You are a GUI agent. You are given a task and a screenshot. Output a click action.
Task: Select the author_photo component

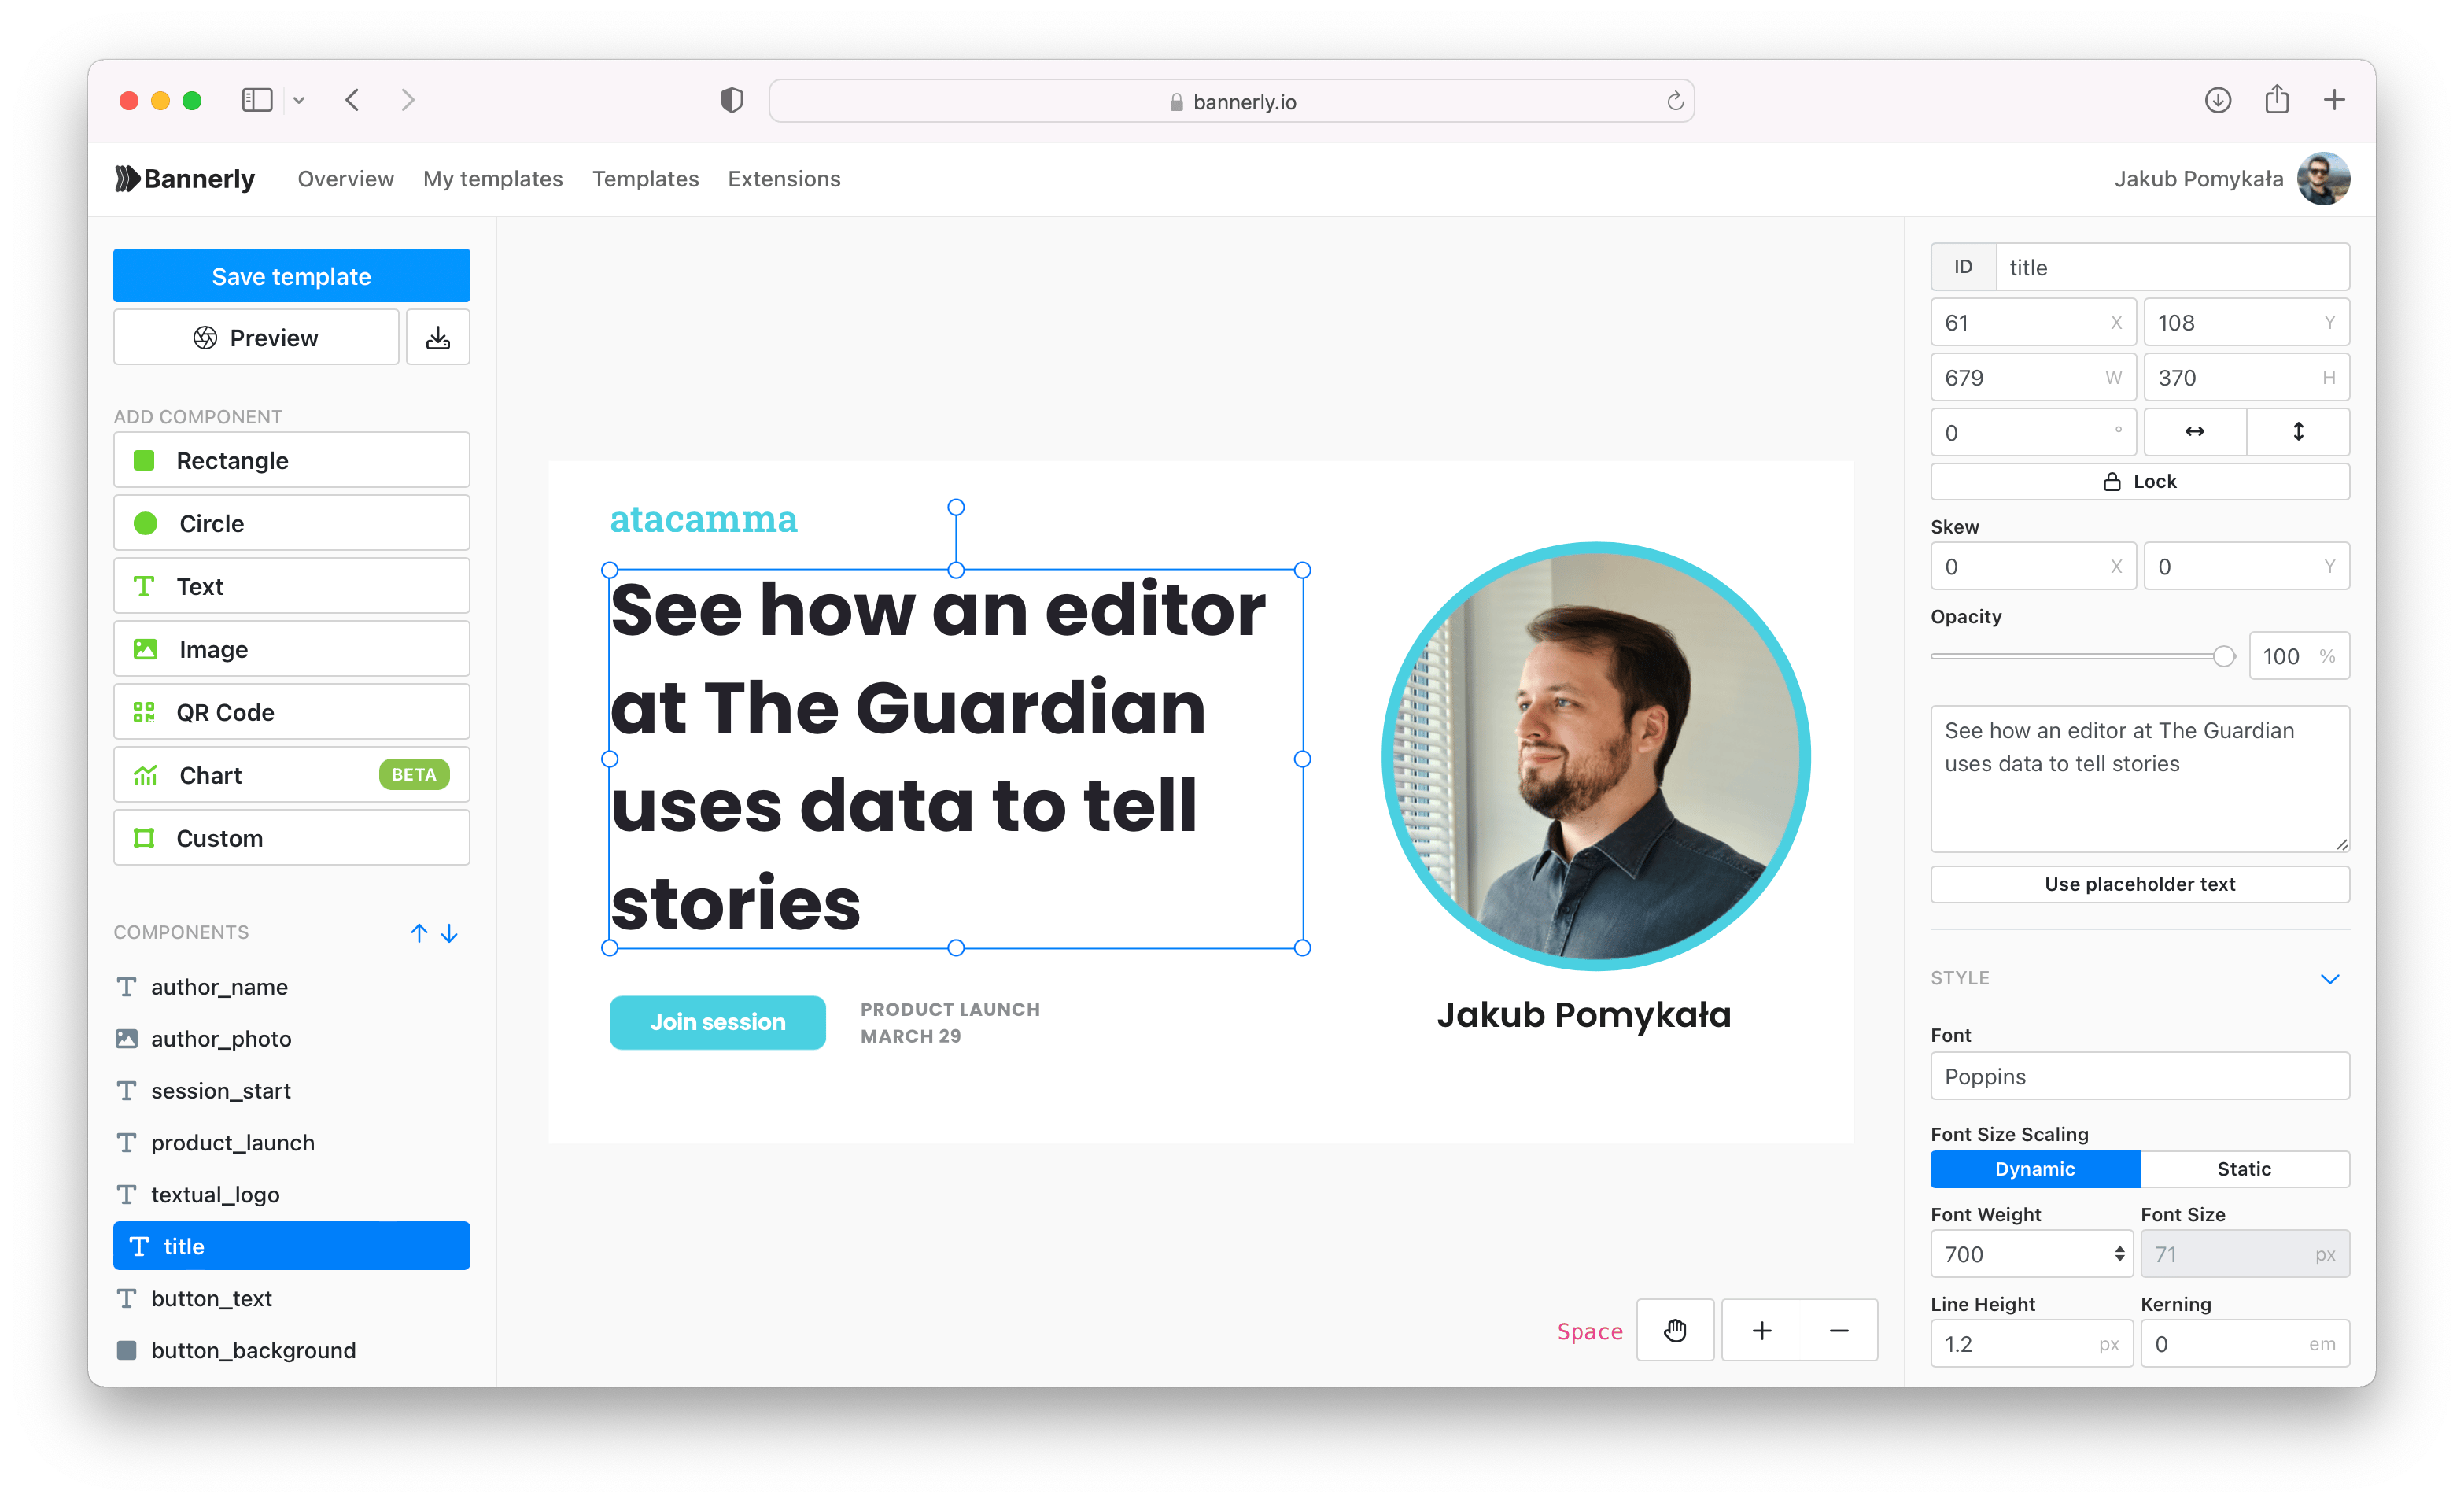[291, 1039]
